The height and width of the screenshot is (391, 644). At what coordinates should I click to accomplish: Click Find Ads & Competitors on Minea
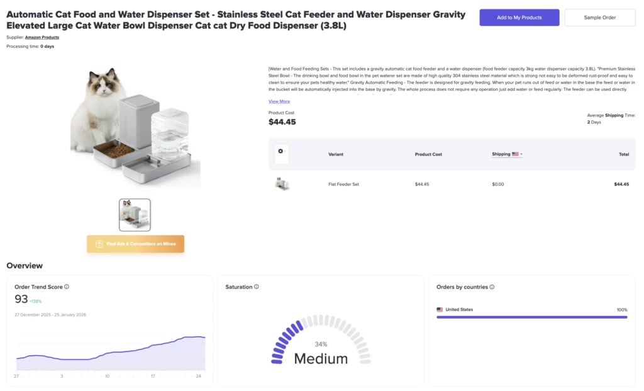tap(135, 244)
